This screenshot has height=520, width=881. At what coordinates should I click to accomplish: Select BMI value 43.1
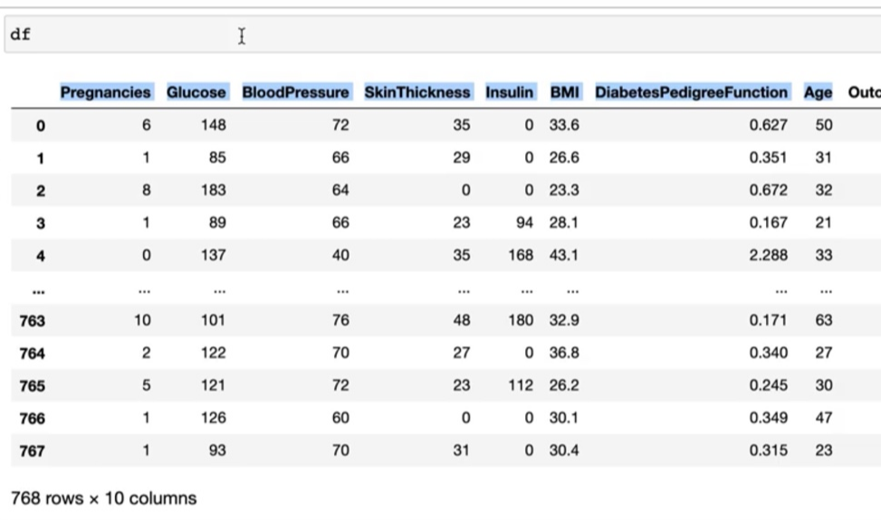pos(564,255)
